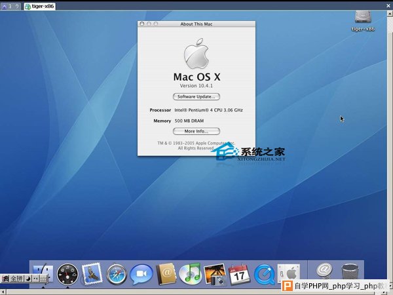Open iCal calendar icon
This screenshot has width=393, height=295.
coord(239,275)
